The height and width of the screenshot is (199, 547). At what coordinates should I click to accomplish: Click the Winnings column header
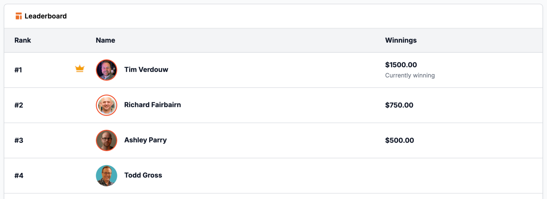(x=401, y=40)
